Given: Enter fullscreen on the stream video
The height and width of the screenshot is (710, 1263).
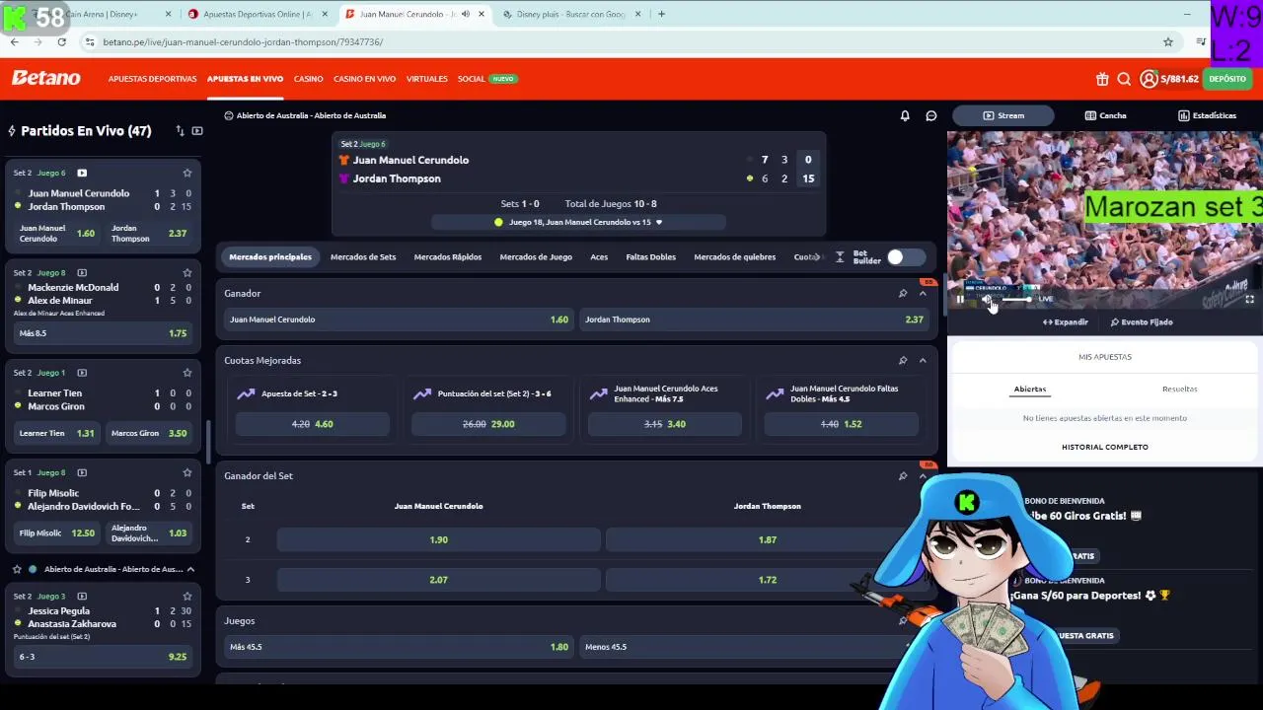Looking at the screenshot, I should point(1249,299).
